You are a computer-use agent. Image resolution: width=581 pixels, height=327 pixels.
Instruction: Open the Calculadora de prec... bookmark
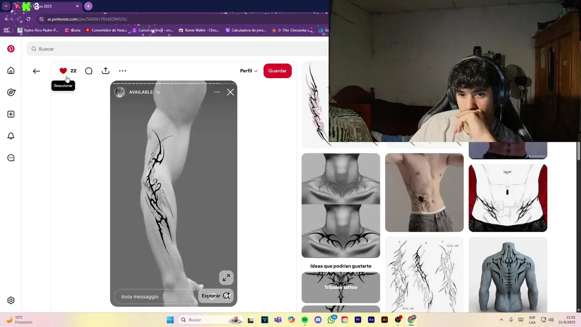[x=246, y=30]
